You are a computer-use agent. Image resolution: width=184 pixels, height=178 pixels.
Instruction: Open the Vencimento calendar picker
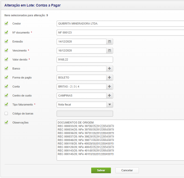point(109,50)
